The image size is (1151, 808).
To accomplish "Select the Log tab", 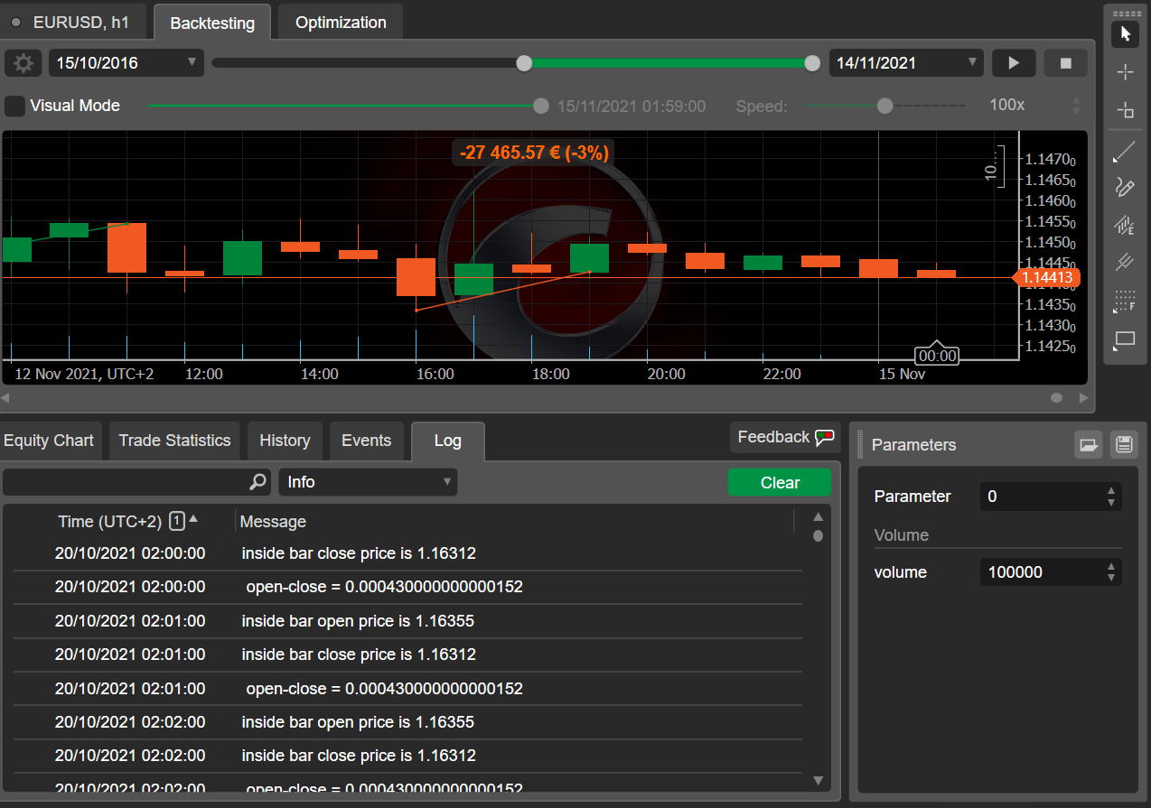I will (447, 441).
